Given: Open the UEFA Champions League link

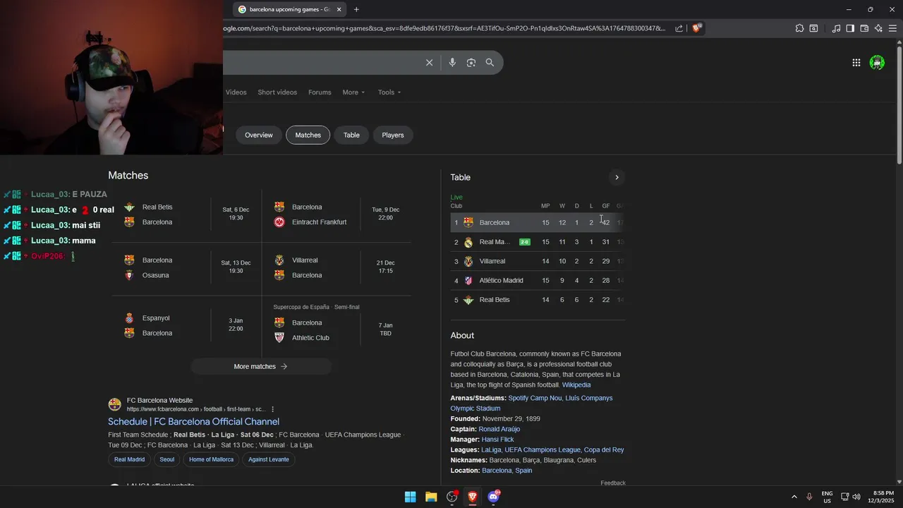Looking at the screenshot, I should pos(543,450).
